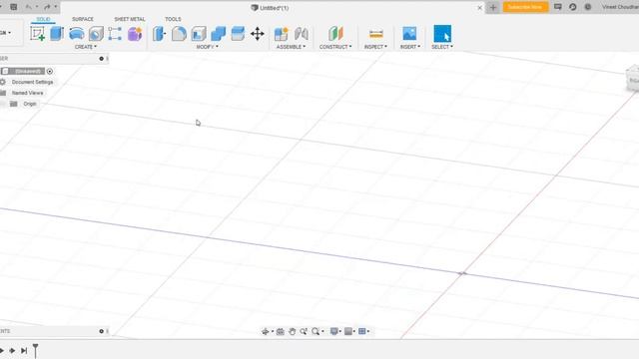Click the Subscribe Now button
The image size is (639, 359).
525,7
